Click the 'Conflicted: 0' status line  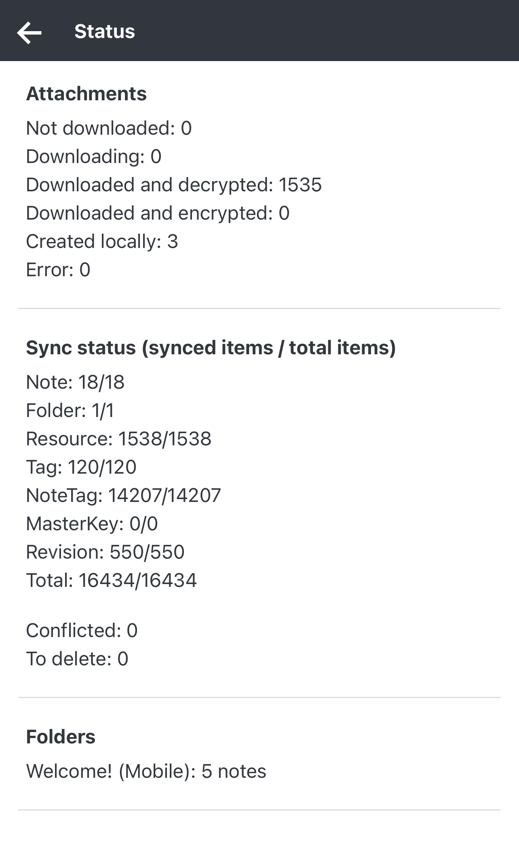coord(81,630)
